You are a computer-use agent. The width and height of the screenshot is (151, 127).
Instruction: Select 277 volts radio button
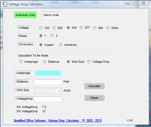coord(81,28)
